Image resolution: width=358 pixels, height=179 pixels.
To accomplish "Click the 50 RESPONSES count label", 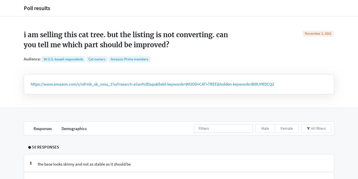I will [x=45, y=147].
